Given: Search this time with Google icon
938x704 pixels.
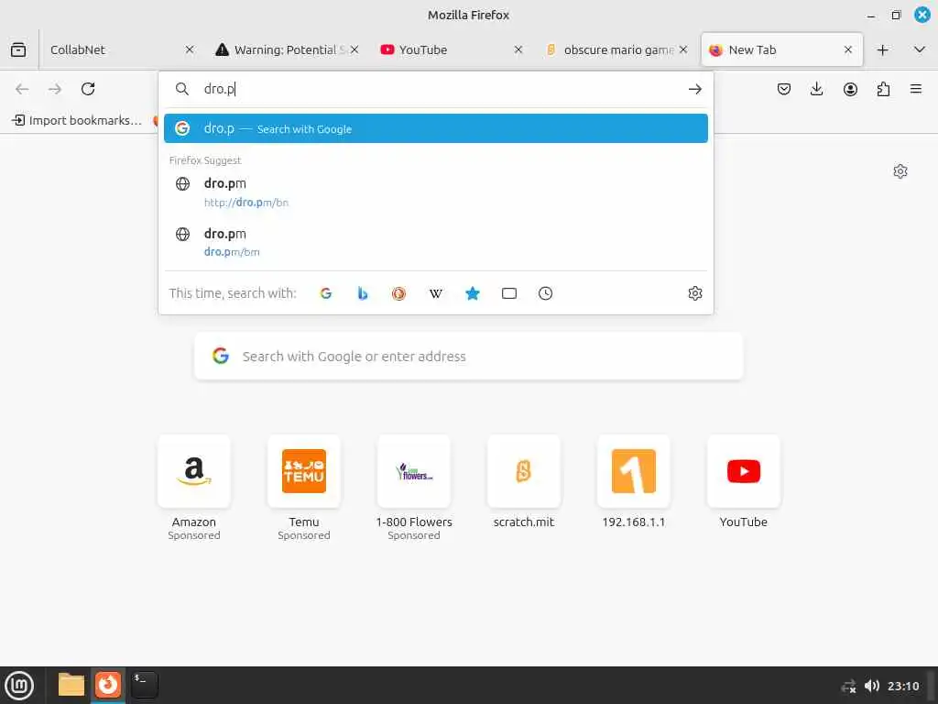Looking at the screenshot, I should tap(326, 293).
